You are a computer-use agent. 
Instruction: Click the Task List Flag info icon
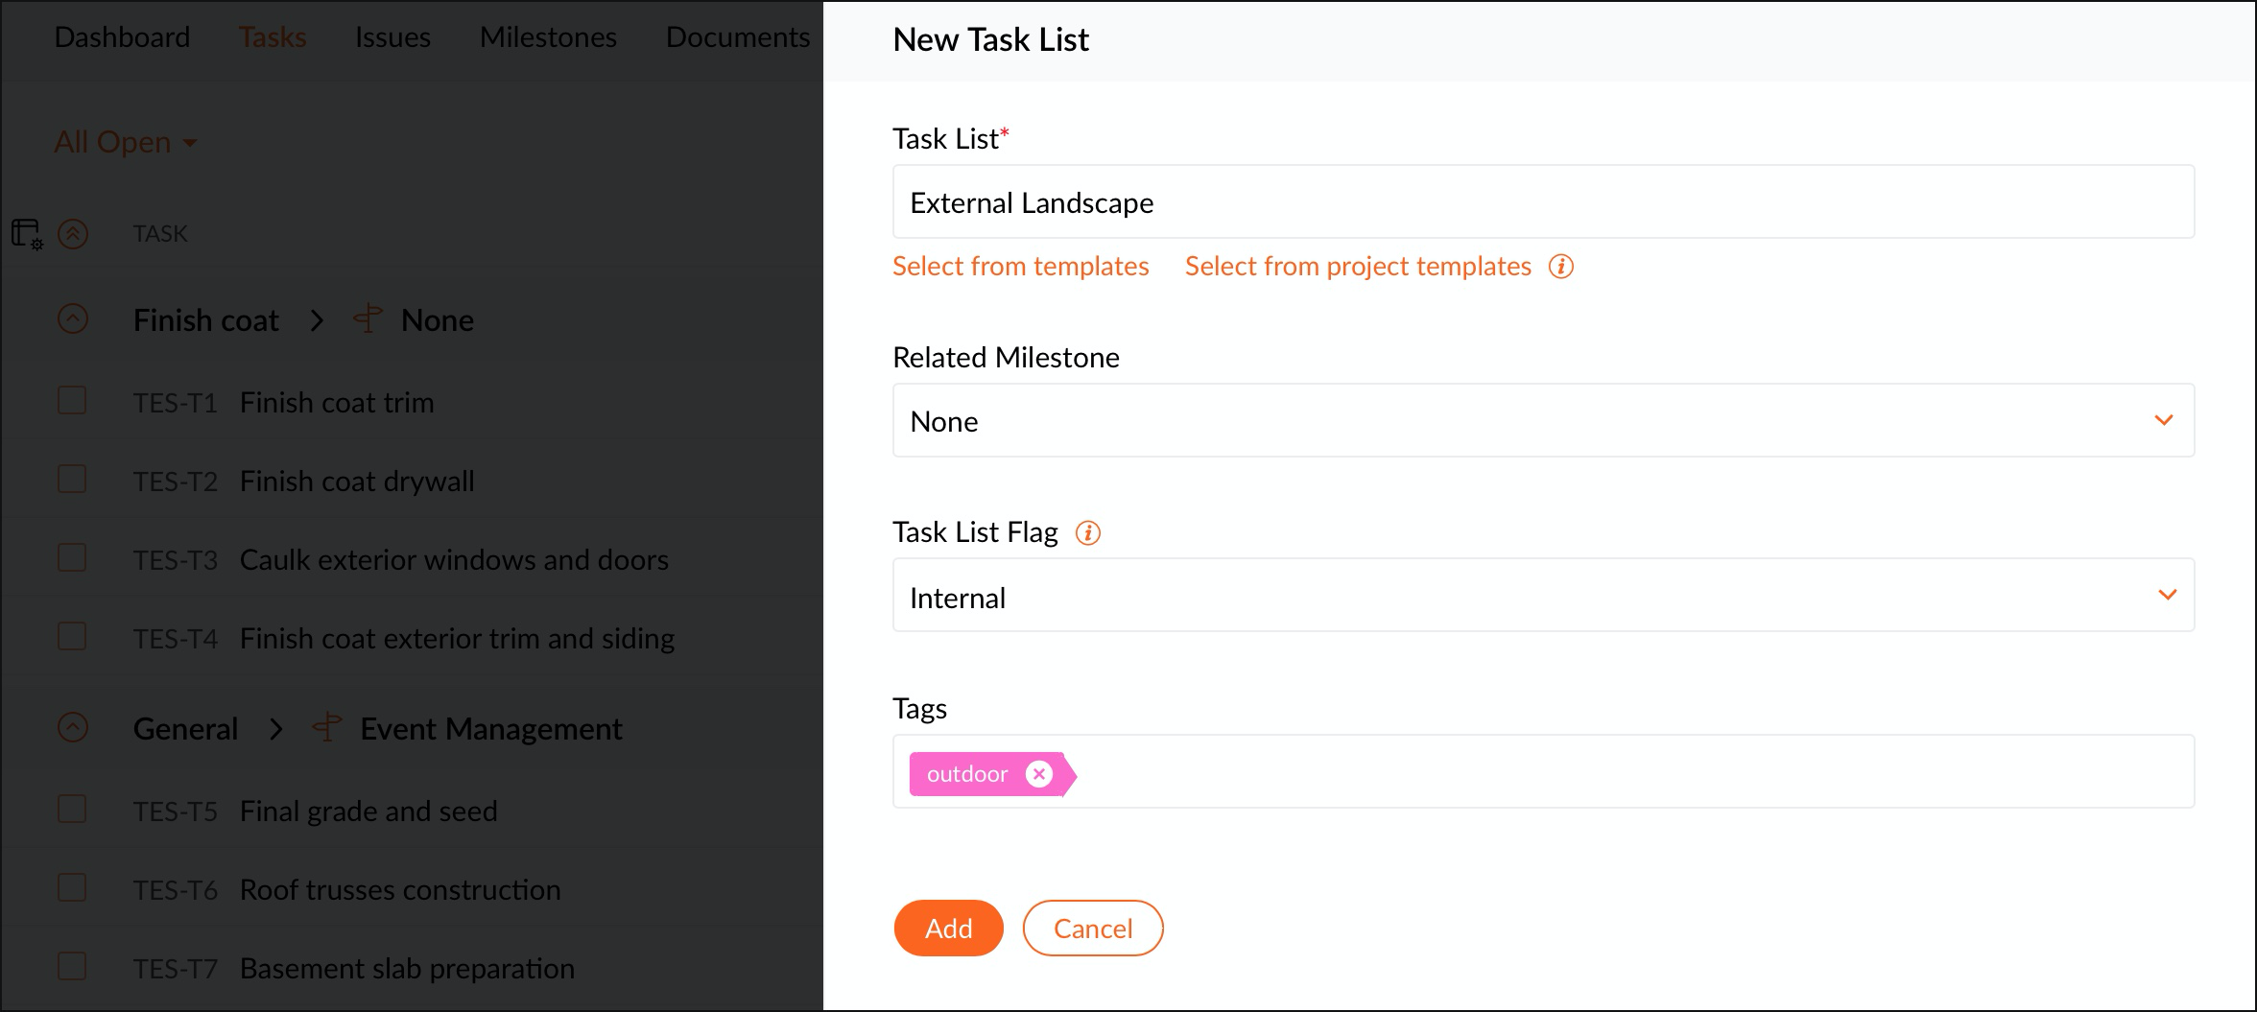click(x=1087, y=533)
